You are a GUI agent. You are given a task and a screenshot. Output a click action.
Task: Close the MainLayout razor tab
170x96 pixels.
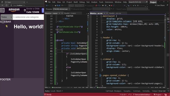[62, 13]
